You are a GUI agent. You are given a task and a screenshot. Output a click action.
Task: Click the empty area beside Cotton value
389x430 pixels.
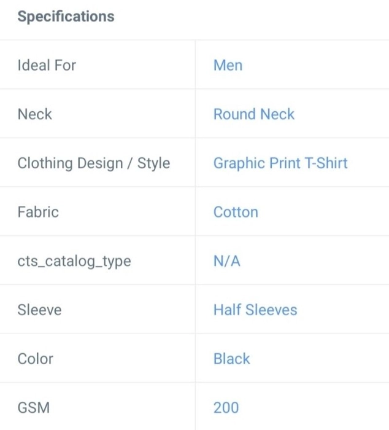pyautogui.click(x=323, y=212)
